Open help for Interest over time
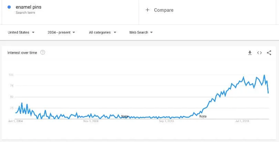 (43, 52)
